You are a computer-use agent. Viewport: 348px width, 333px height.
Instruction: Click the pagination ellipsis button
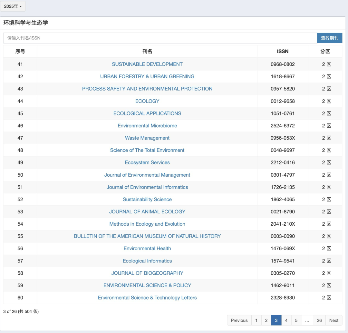(307, 320)
